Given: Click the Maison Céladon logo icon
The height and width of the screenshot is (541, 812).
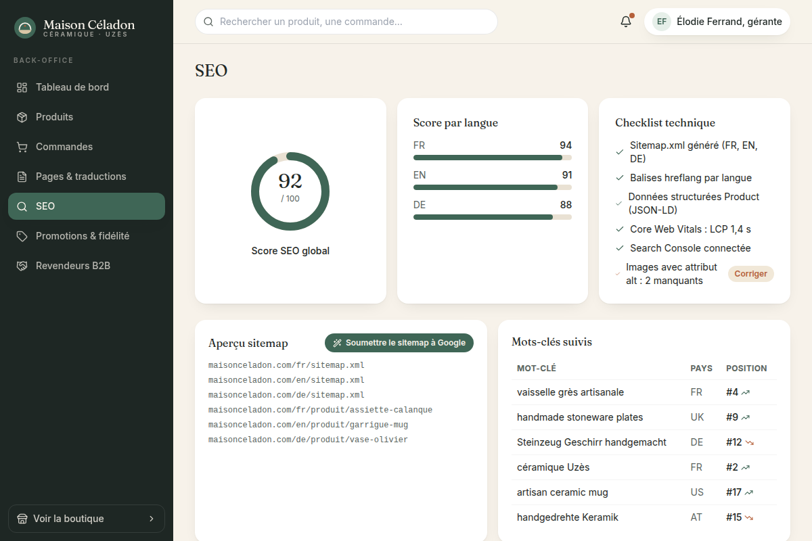Looking at the screenshot, I should coord(25,28).
